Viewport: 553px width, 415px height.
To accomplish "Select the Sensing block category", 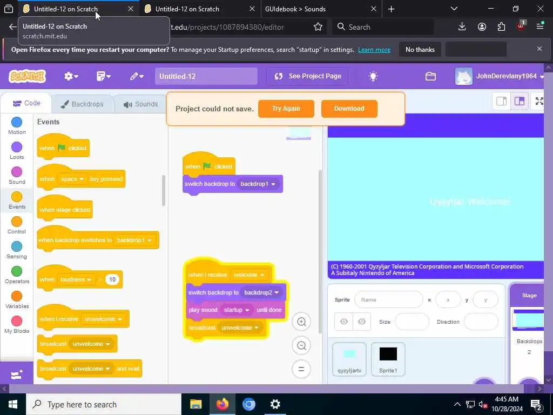I will (17, 250).
